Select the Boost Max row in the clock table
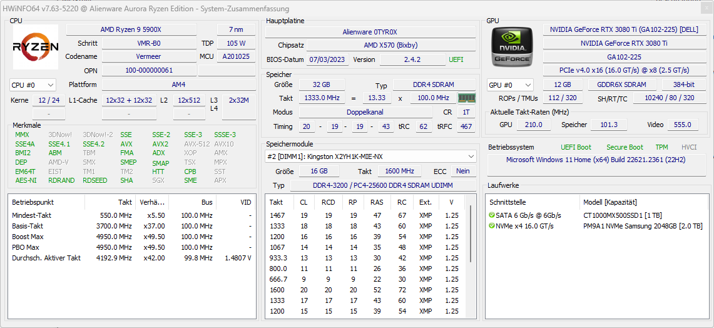This screenshot has width=714, height=328. 132,237
